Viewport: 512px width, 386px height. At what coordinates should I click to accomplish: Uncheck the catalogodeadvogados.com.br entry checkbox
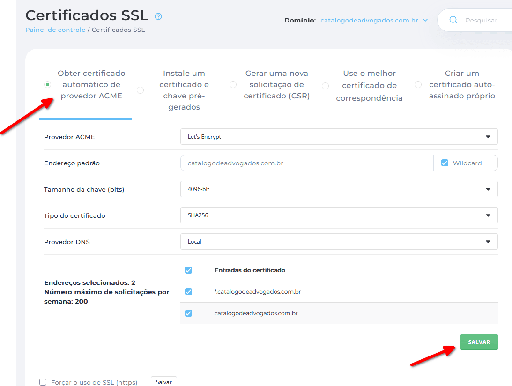click(x=188, y=313)
